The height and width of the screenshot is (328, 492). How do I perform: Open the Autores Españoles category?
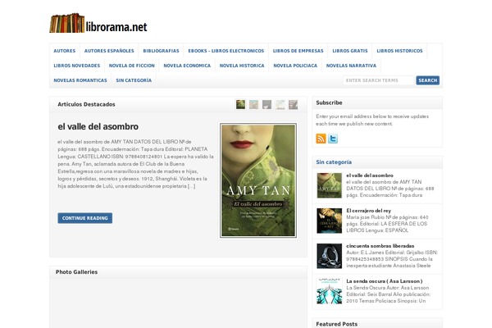tap(109, 51)
